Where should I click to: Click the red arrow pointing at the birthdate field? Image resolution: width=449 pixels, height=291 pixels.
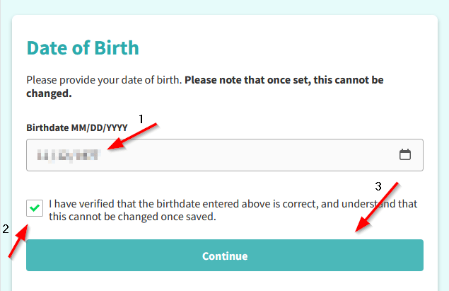[x=132, y=136]
